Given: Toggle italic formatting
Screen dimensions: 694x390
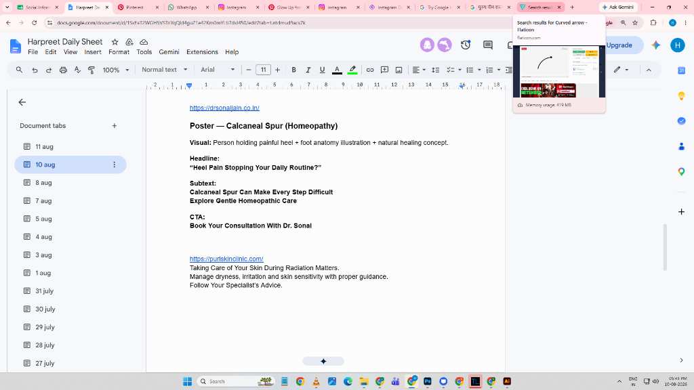Looking at the screenshot, I should point(308,70).
